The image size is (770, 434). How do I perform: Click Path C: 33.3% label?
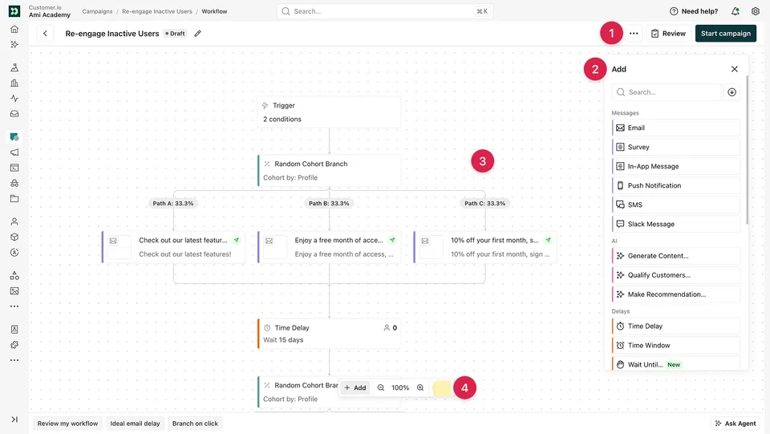[x=484, y=203]
